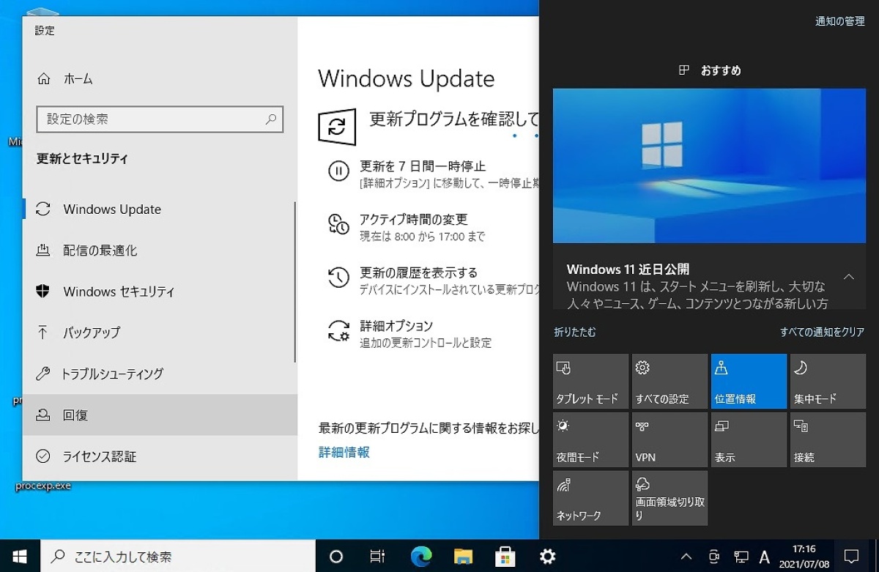The height and width of the screenshot is (572, 879).
Task: Open 詳細オプション text link
Action: pyautogui.click(x=396, y=326)
